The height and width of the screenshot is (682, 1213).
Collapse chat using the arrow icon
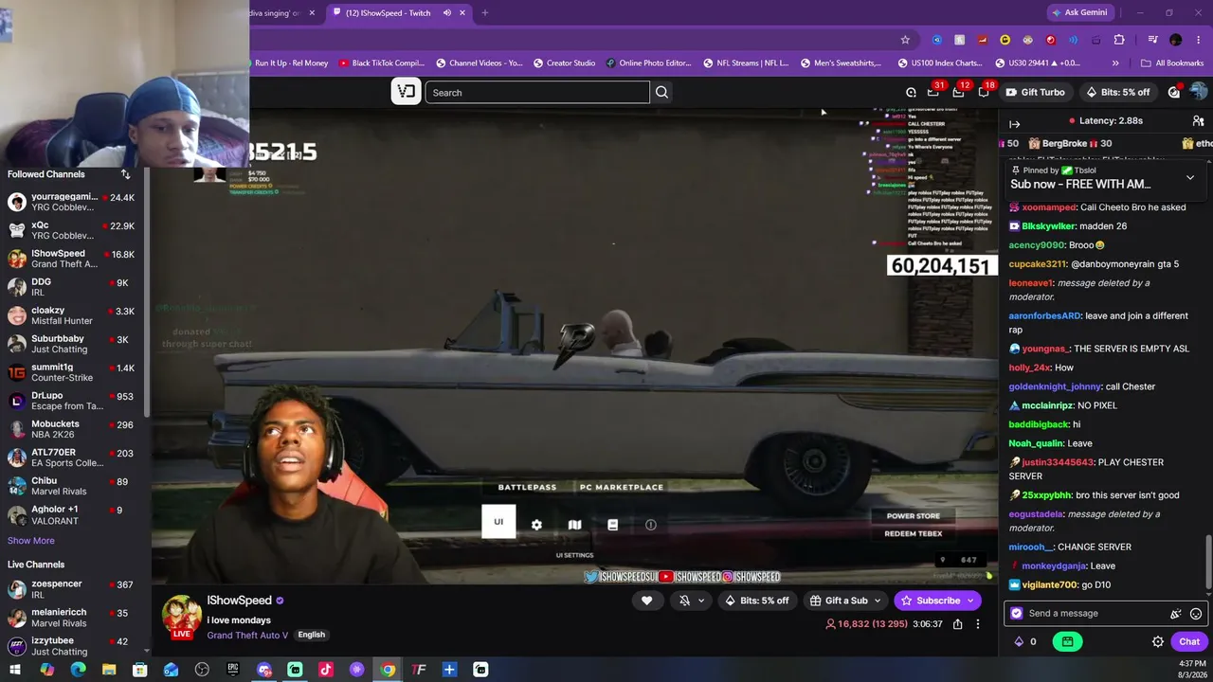click(x=1014, y=124)
